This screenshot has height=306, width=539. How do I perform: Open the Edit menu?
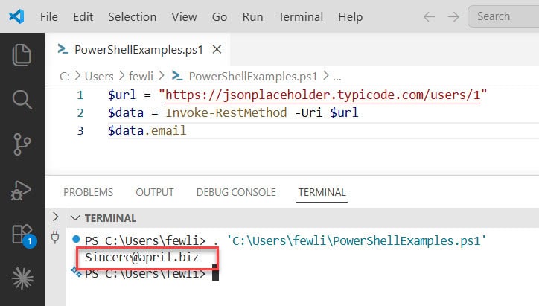tap(83, 16)
